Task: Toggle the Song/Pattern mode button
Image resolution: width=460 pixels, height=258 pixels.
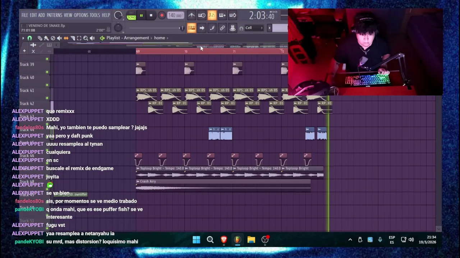Action: (131, 15)
